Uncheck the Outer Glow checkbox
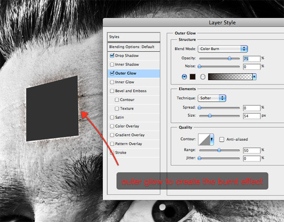Viewport: 284px width, 222px height. [112, 73]
